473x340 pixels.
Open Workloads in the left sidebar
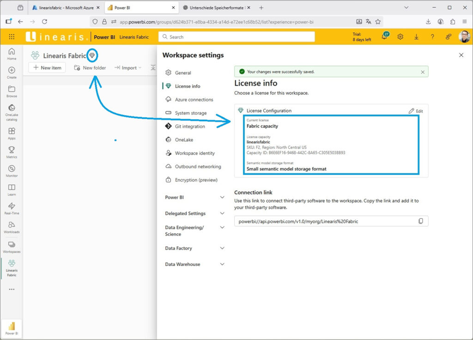coord(12,227)
